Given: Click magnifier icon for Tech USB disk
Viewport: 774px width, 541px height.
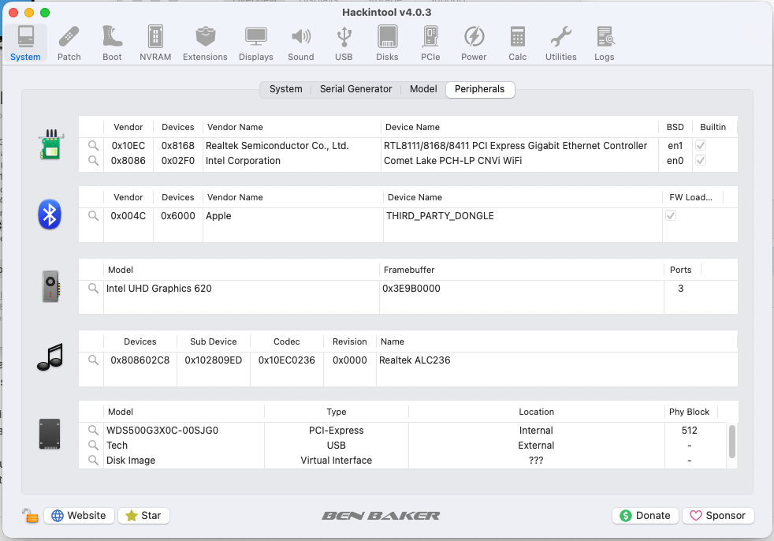Looking at the screenshot, I should point(93,445).
